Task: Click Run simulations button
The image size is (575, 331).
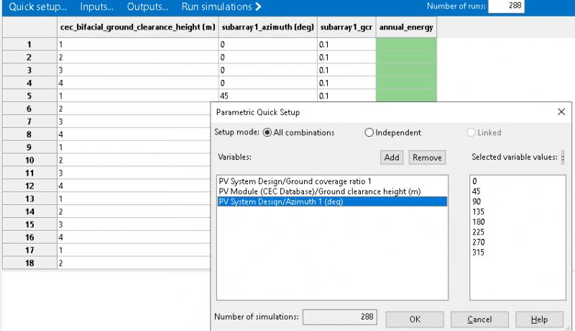Action: pyautogui.click(x=221, y=7)
